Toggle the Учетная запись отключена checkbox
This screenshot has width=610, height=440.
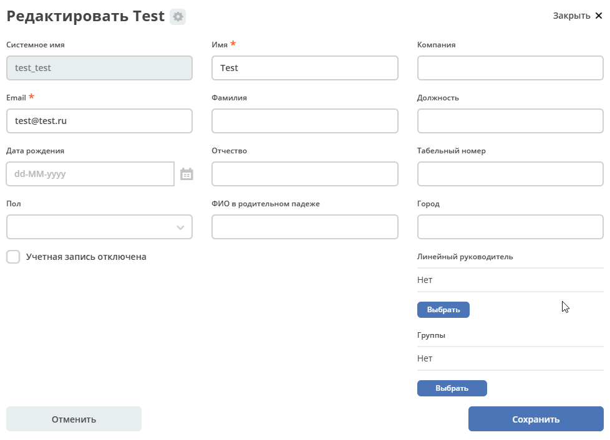click(13, 257)
